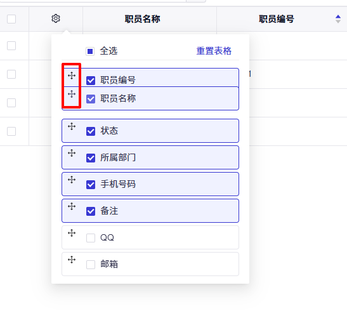Select the first table row checkbox

(11, 46)
